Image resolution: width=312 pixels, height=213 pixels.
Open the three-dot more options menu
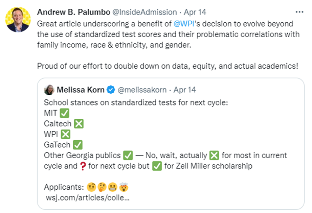coord(299,12)
